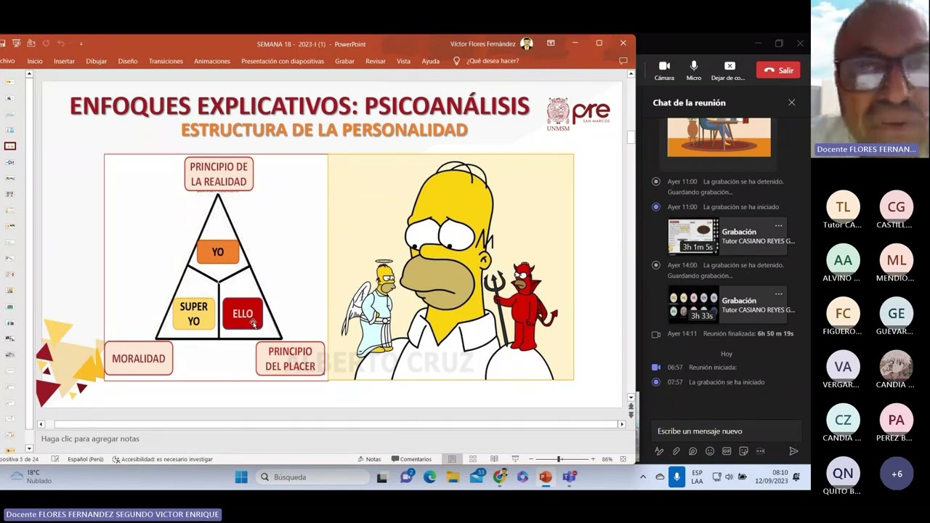Image resolution: width=930 pixels, height=523 pixels.
Task: Close the Chat de la reunión panel
Action: (x=792, y=102)
